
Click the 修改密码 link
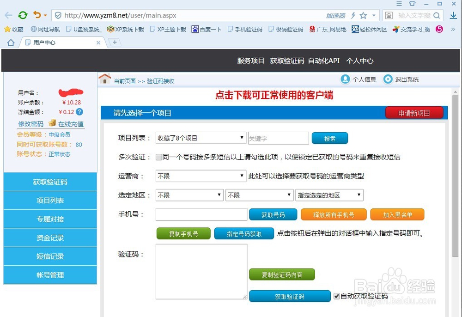[30, 124]
